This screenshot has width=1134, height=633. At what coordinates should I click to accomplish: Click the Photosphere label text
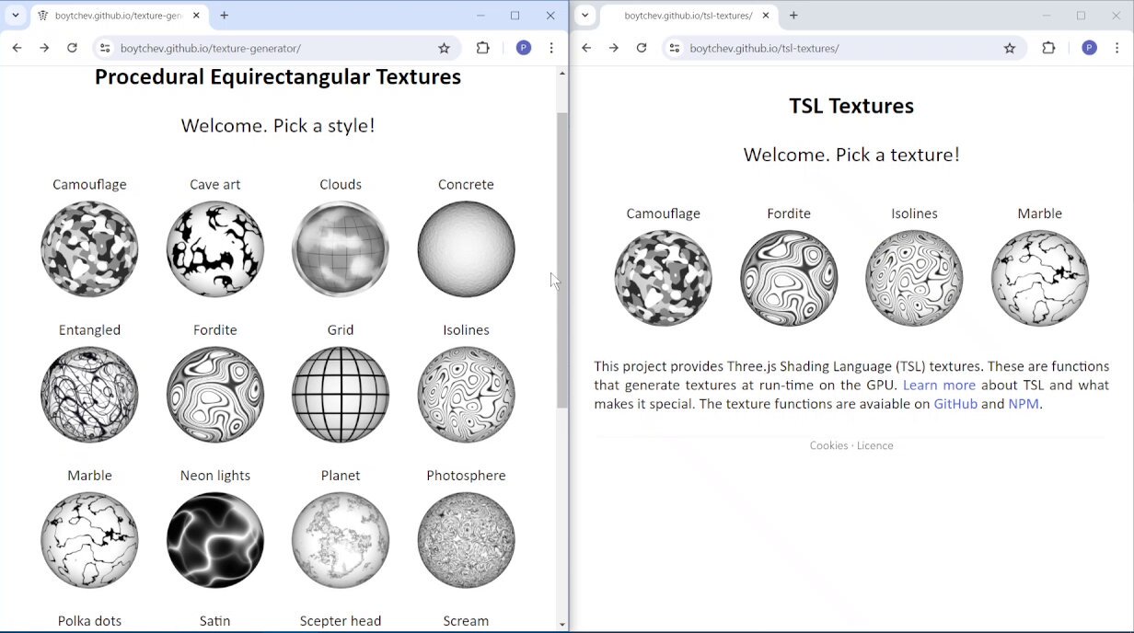tap(466, 476)
